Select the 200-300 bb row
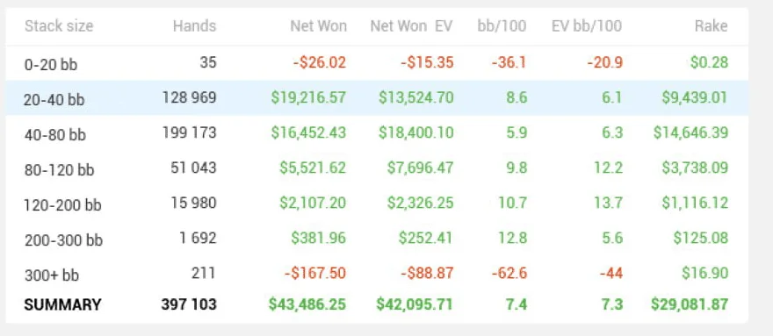This screenshot has width=773, height=336. coord(377,239)
